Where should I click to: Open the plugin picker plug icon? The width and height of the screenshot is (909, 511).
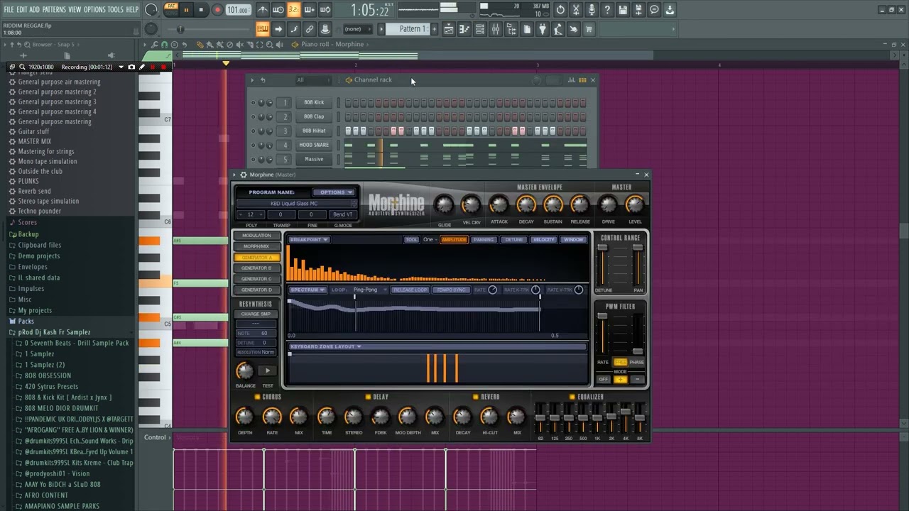543,29
